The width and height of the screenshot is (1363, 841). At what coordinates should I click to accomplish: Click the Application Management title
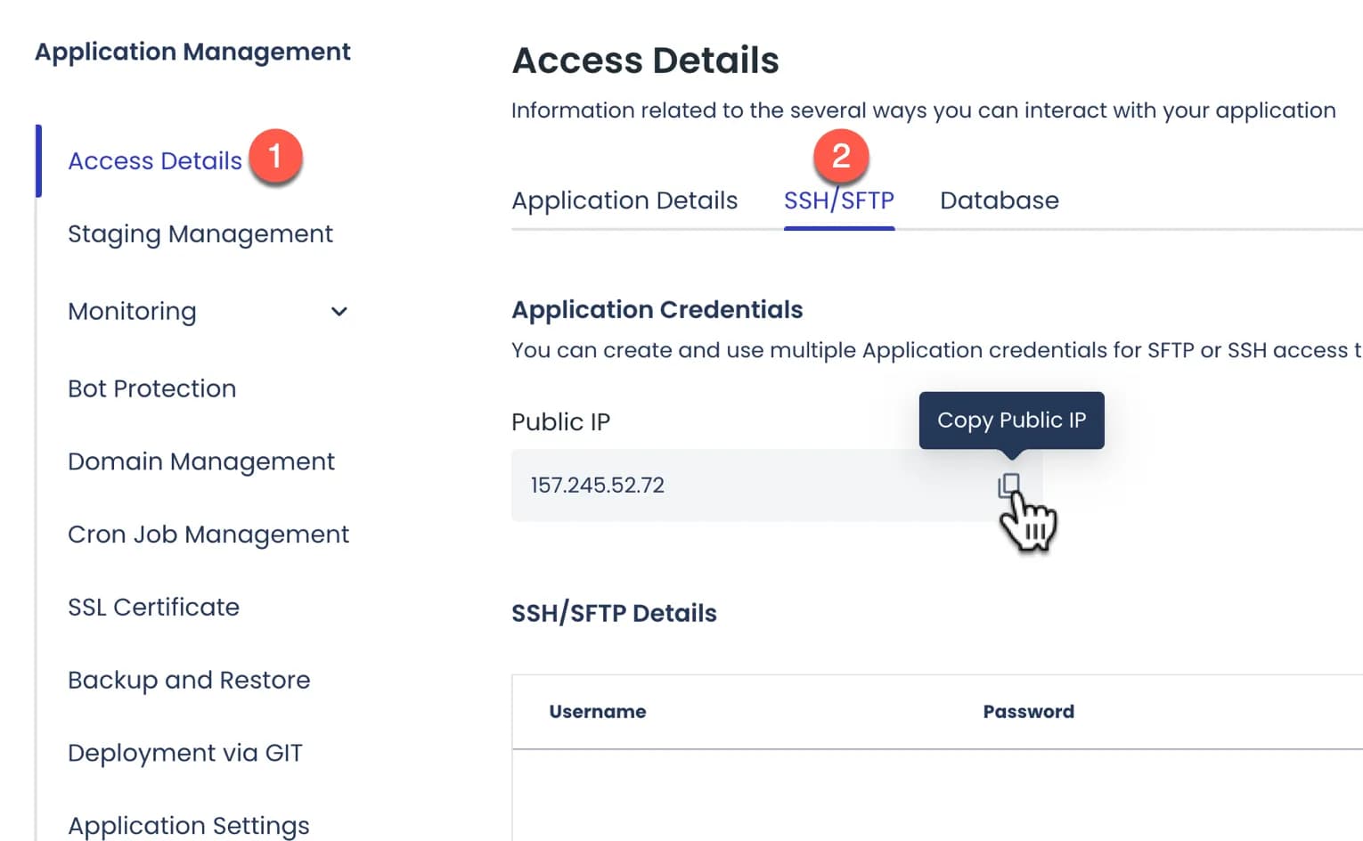click(x=192, y=52)
